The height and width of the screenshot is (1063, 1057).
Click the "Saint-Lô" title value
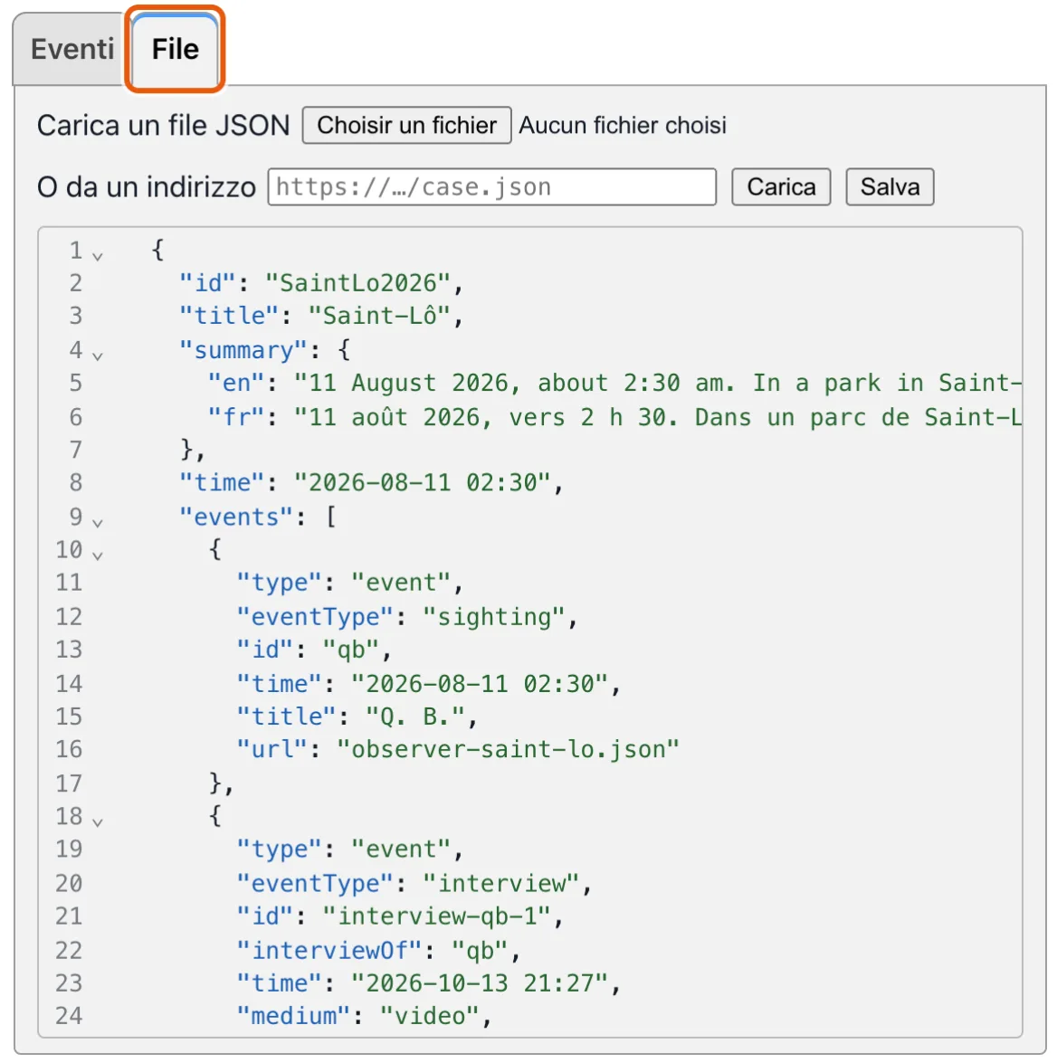(378, 316)
